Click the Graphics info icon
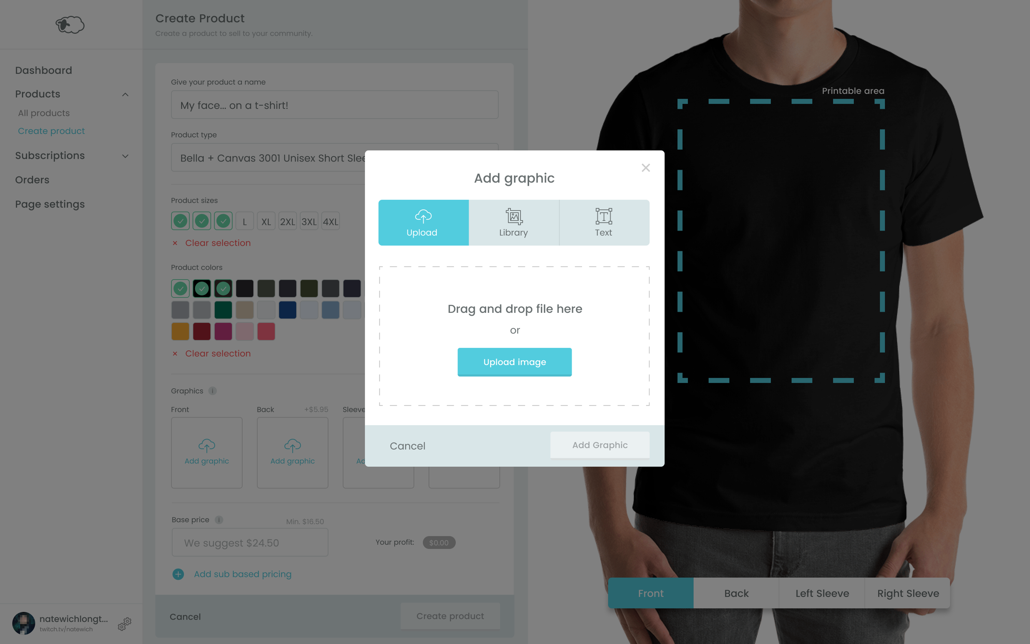The width and height of the screenshot is (1030, 644). click(212, 391)
